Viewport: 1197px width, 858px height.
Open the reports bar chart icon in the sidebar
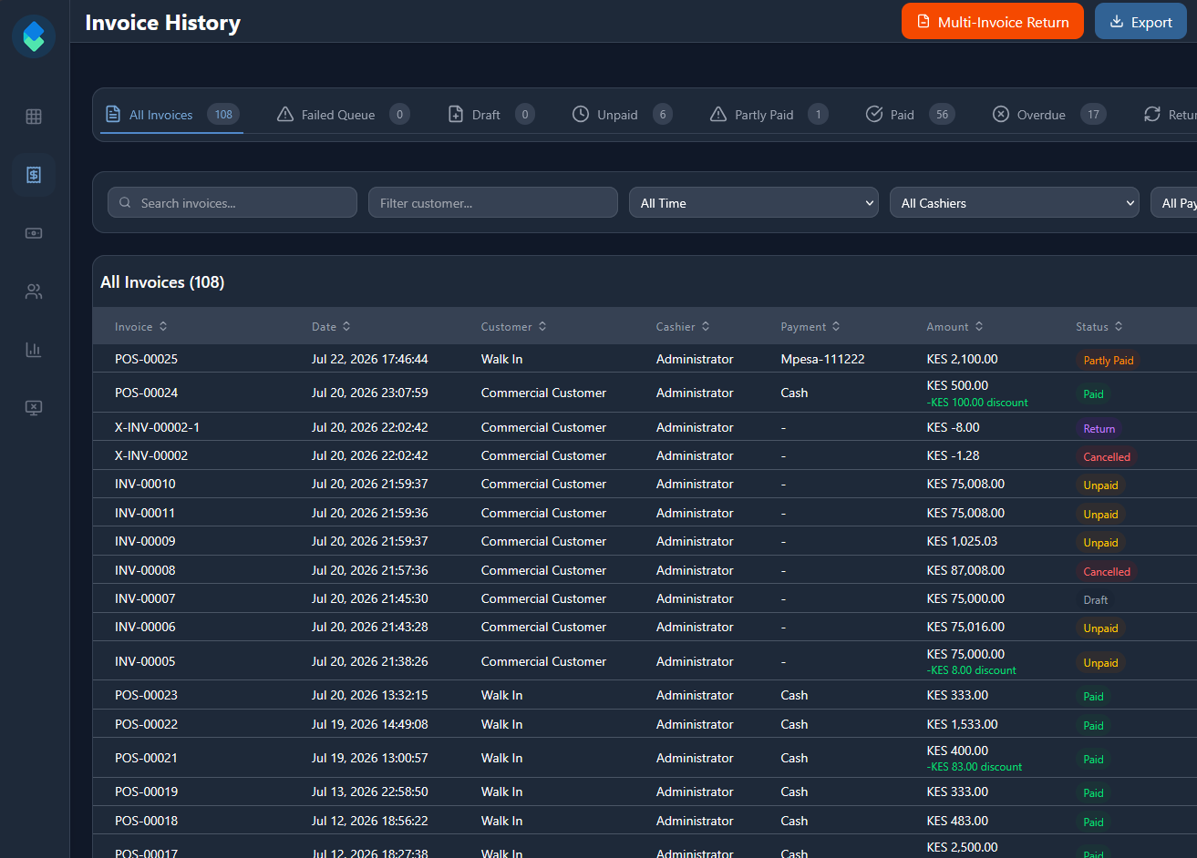(x=34, y=350)
